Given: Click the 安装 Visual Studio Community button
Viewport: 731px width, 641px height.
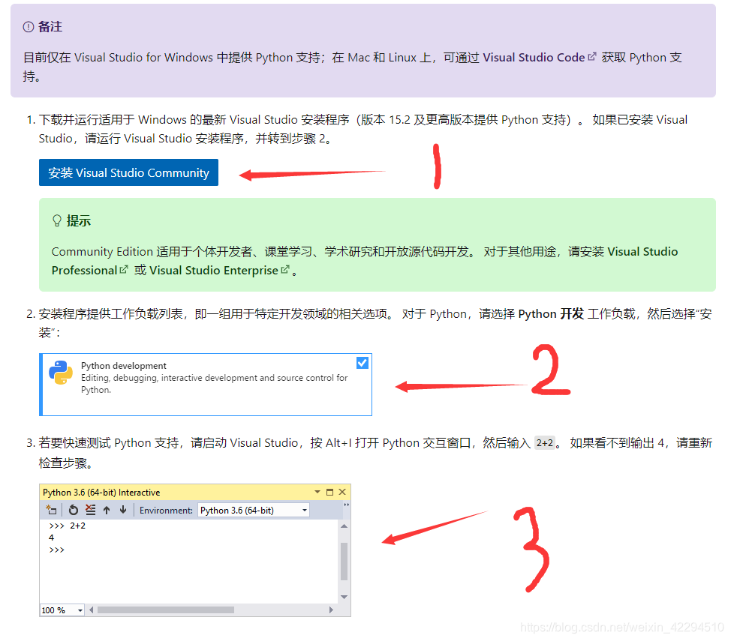Looking at the screenshot, I should click(x=128, y=172).
